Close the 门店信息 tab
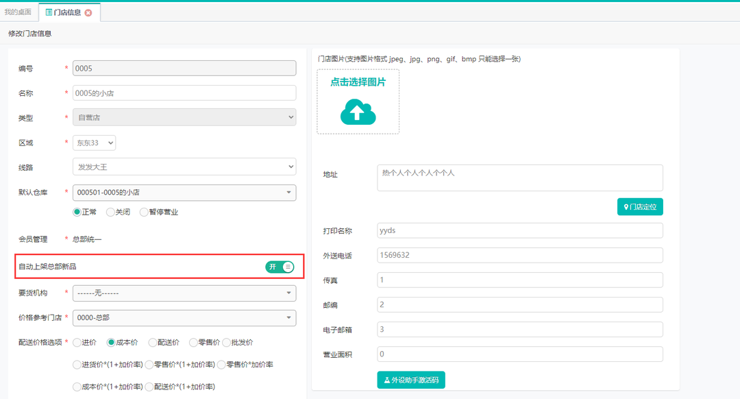This screenshot has width=740, height=399. [x=88, y=12]
